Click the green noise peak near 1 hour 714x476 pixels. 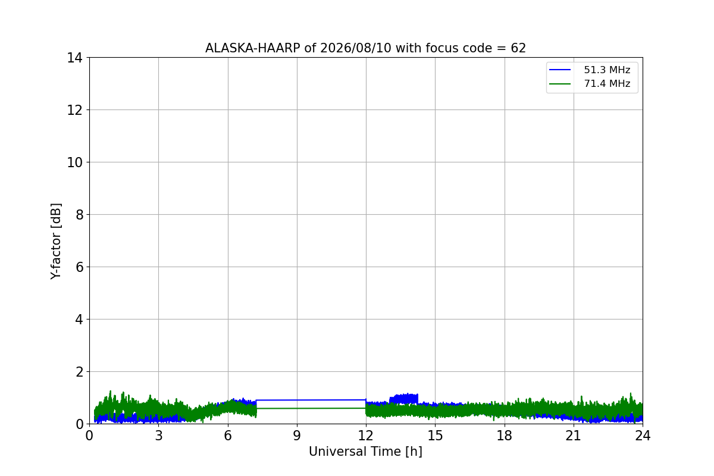(110, 396)
